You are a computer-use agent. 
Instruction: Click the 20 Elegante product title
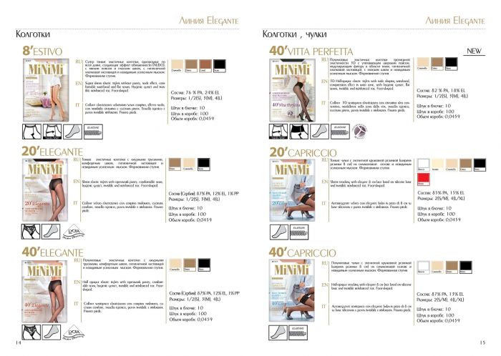[x=53, y=151]
